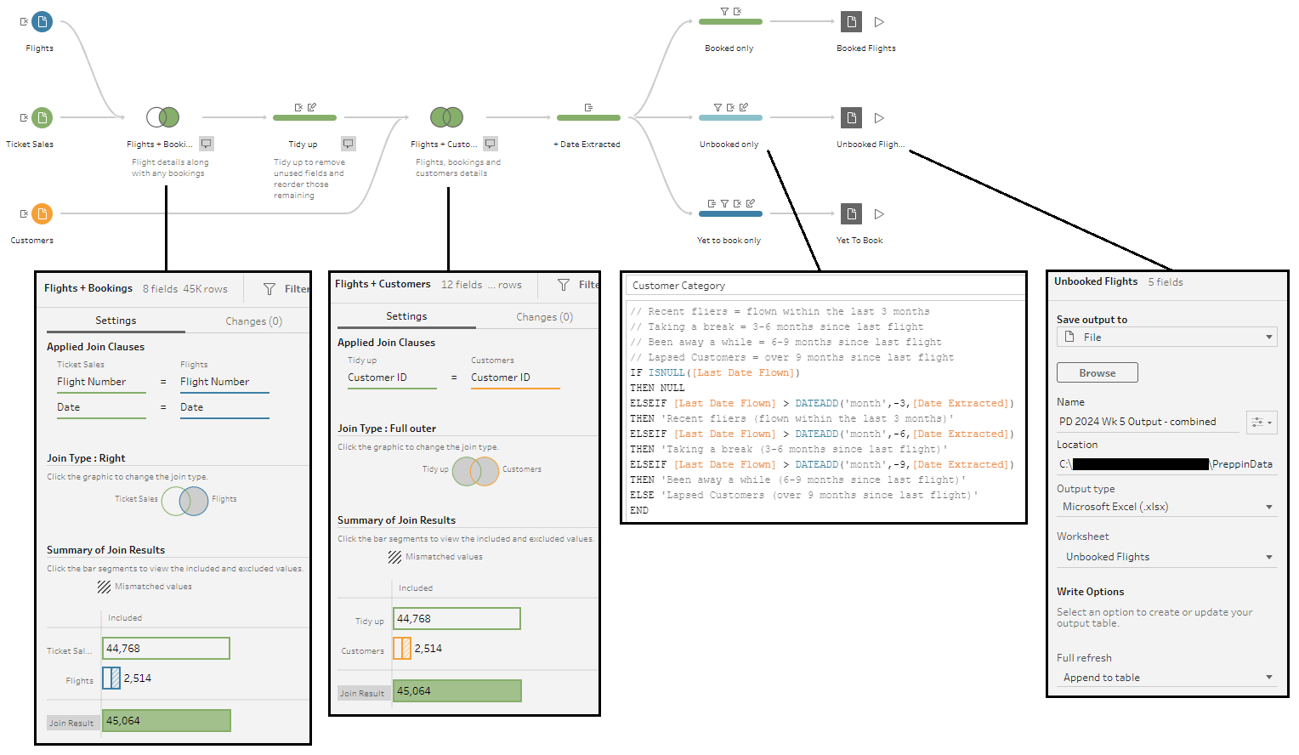The height and width of the screenshot is (755, 1299).
Task: Open the Save output to File dropdown
Action: click(1166, 338)
